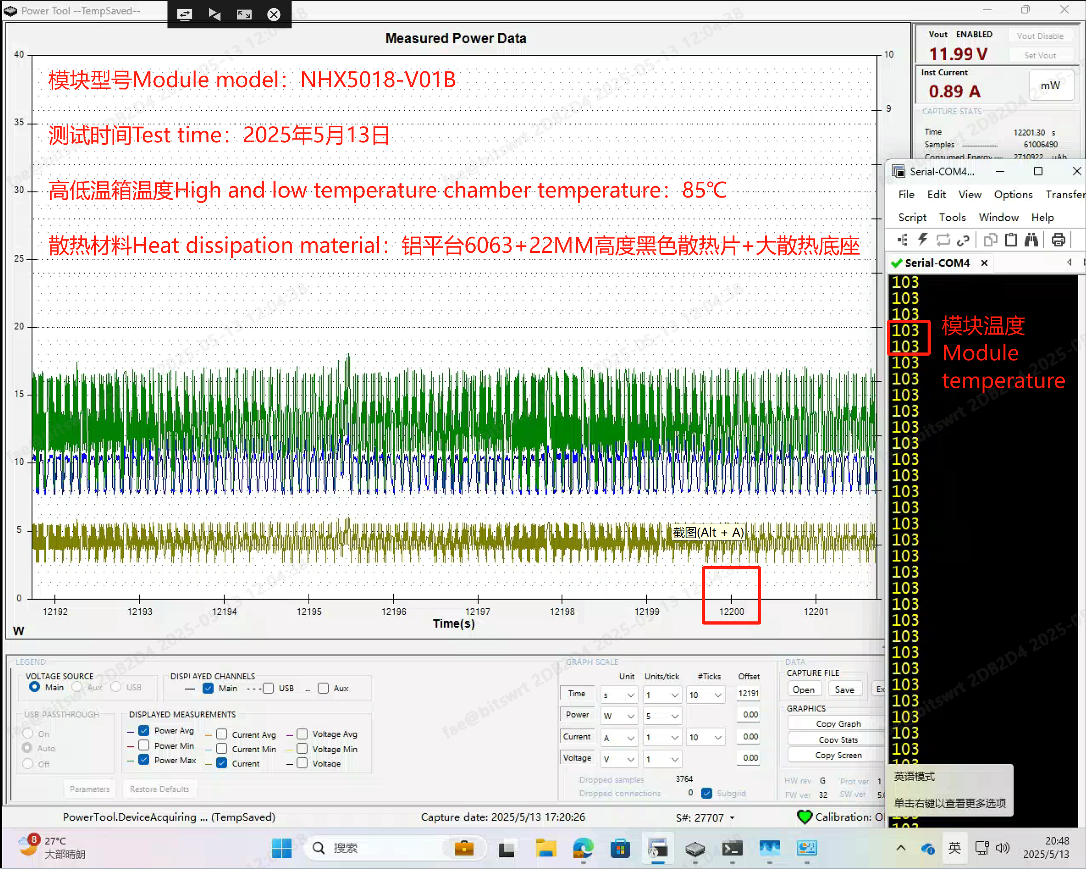Click the Session Manager tree icon

click(902, 240)
